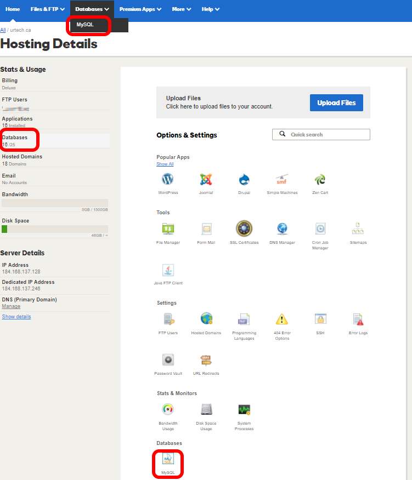Click the Joomla app icon

pyautogui.click(x=206, y=180)
